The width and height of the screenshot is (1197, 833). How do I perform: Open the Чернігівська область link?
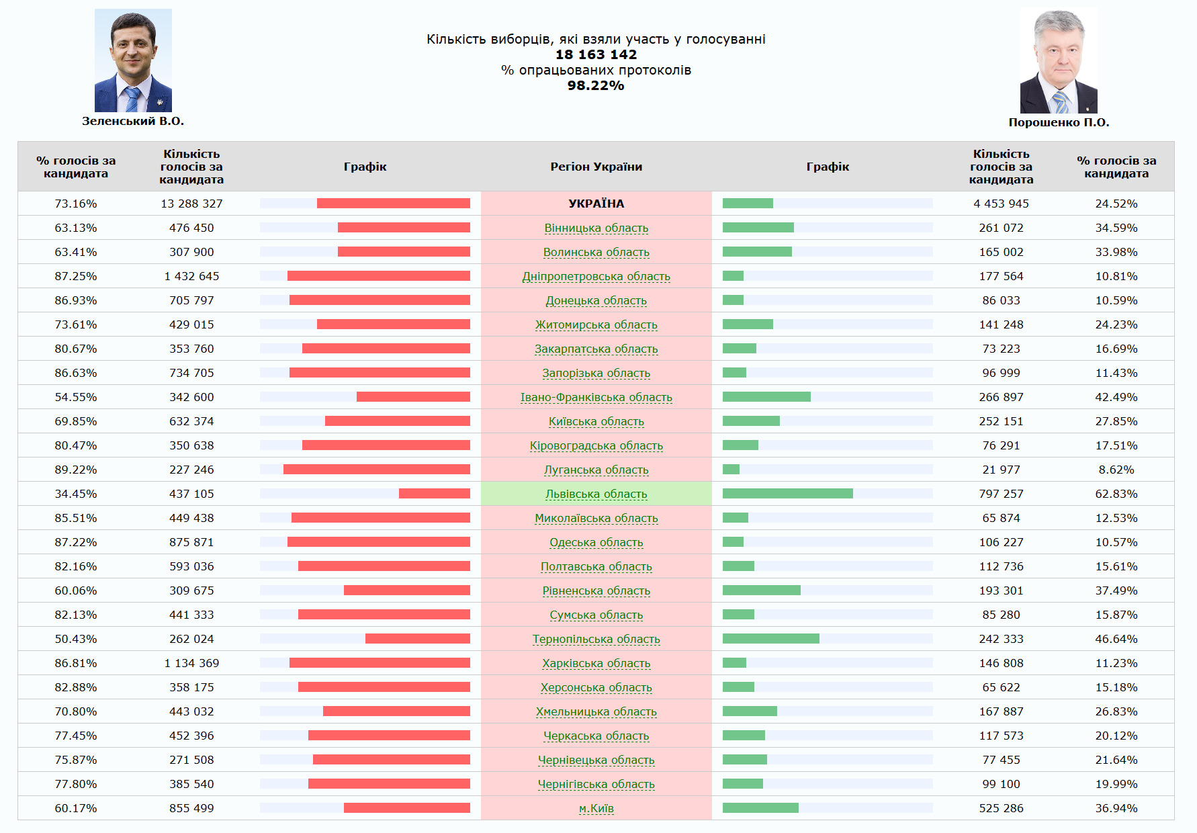596,784
